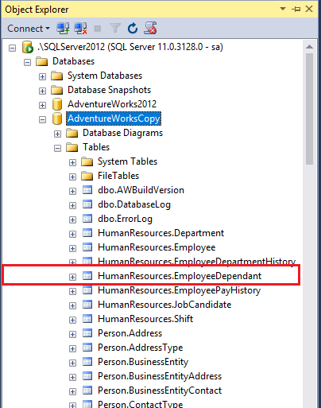The width and height of the screenshot is (321, 408).
Task: Select HumanResources.EmployeePayHistory label
Action: point(180,290)
